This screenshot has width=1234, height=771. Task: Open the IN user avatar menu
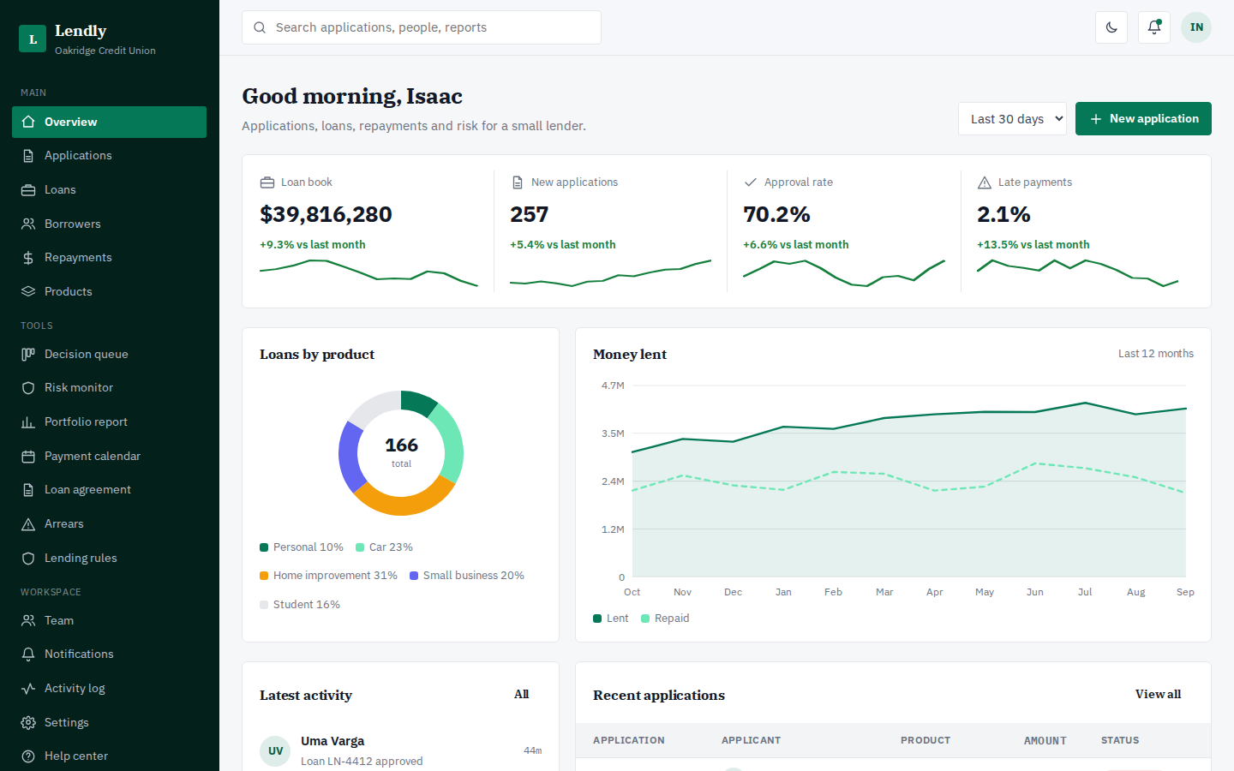[x=1196, y=27]
